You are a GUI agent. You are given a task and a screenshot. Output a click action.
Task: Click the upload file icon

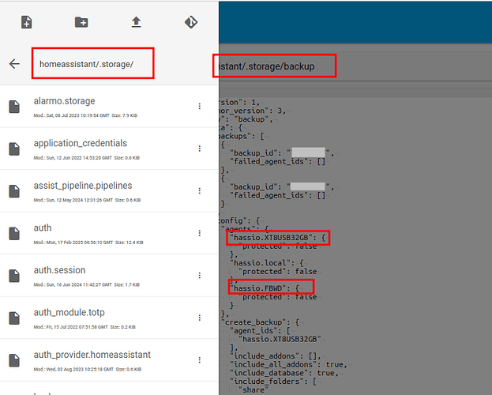coord(136,22)
